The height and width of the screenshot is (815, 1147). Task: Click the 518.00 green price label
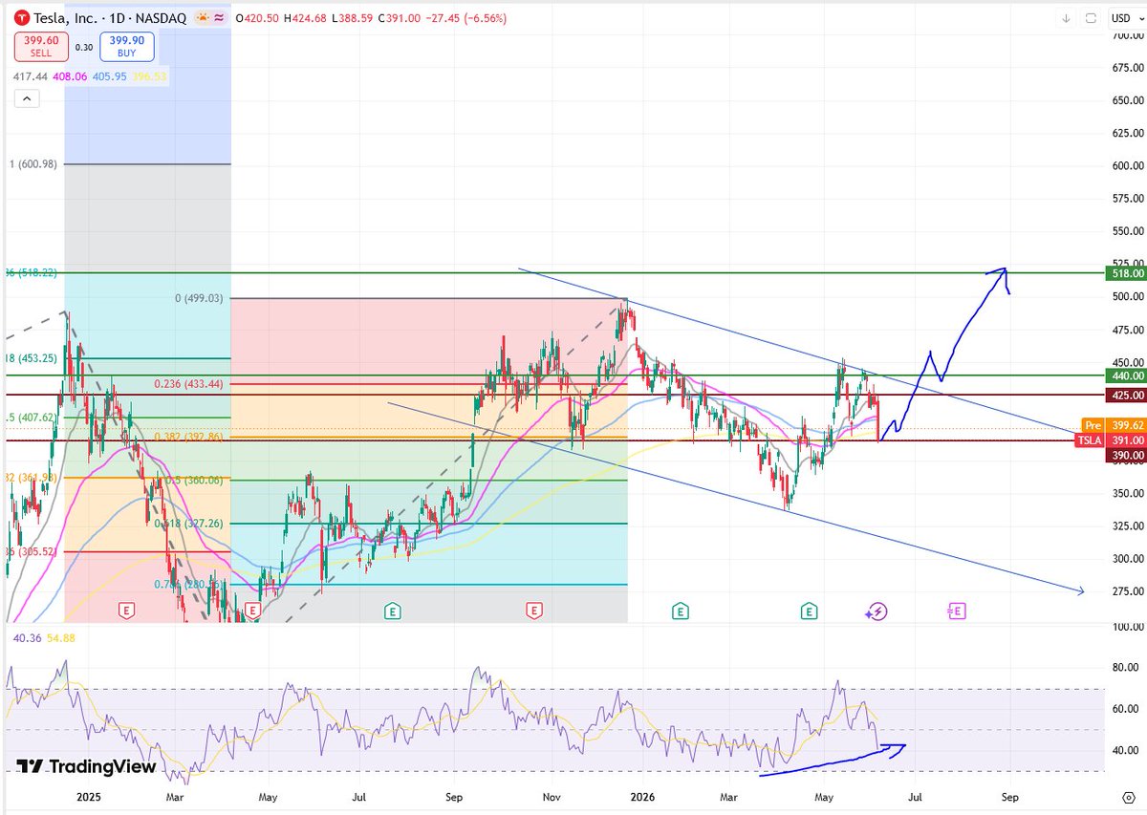coord(1126,273)
